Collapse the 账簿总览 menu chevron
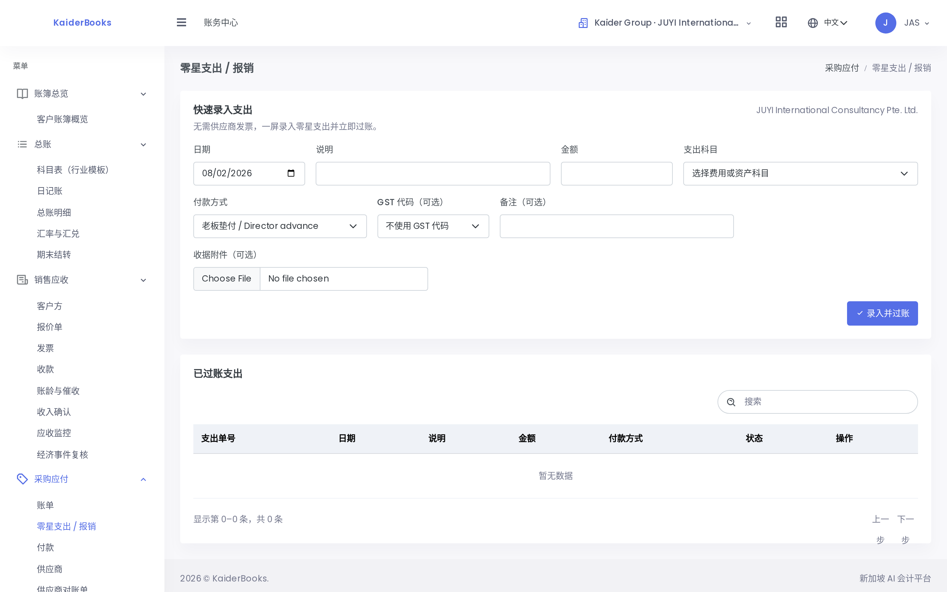The width and height of the screenshot is (947, 592). pos(143,94)
